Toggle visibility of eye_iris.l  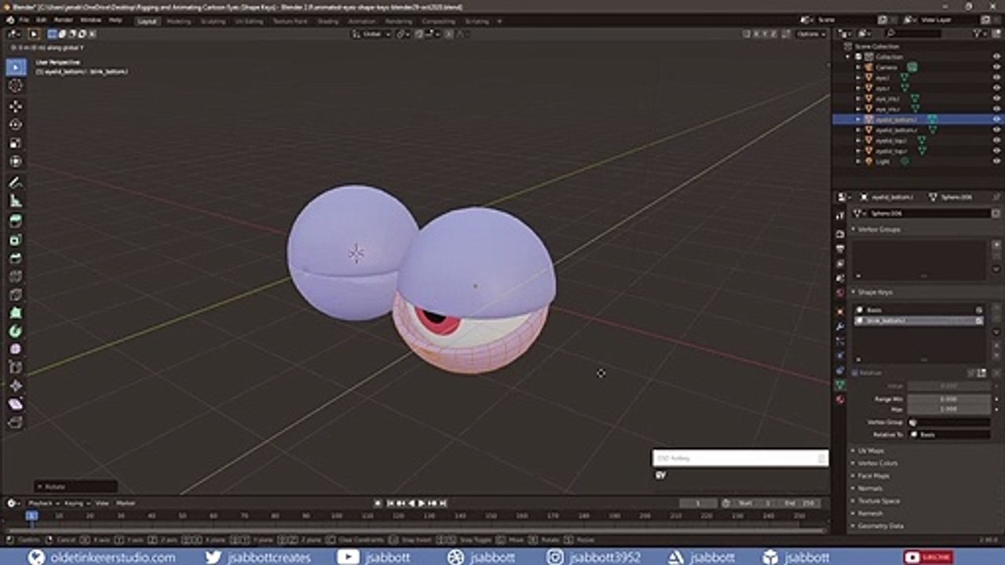[x=996, y=99]
